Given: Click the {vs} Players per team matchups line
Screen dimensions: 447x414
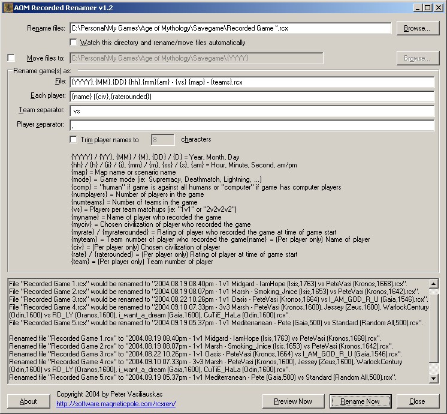Looking at the screenshot, I should pos(153,209).
